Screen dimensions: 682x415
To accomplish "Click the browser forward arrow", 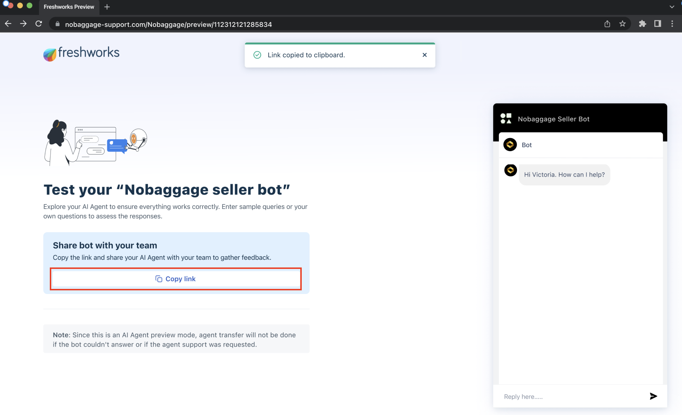I will tap(23, 24).
